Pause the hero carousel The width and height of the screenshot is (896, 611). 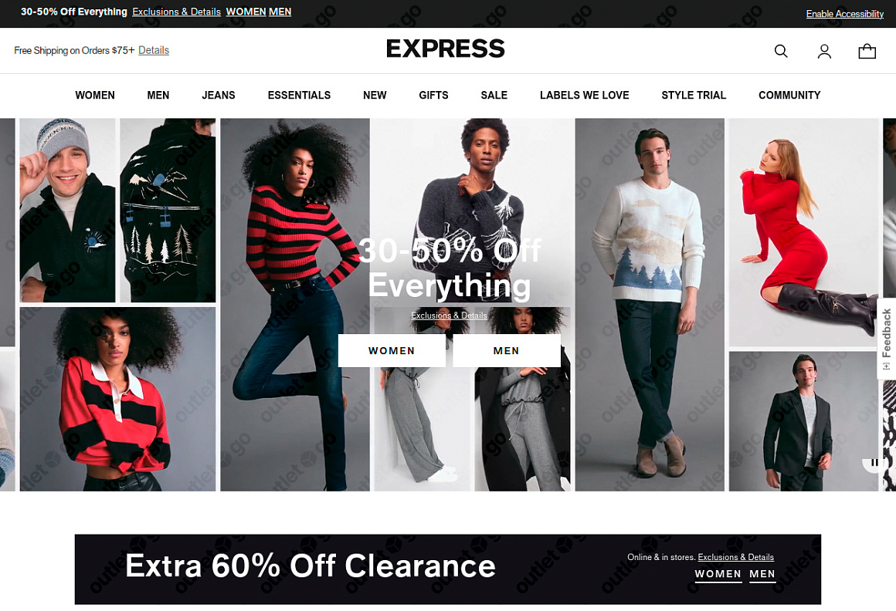pyautogui.click(x=874, y=463)
